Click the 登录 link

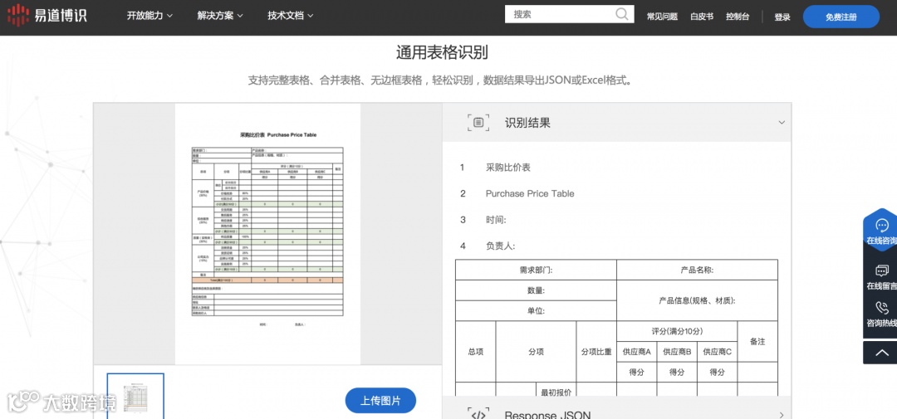tap(782, 17)
